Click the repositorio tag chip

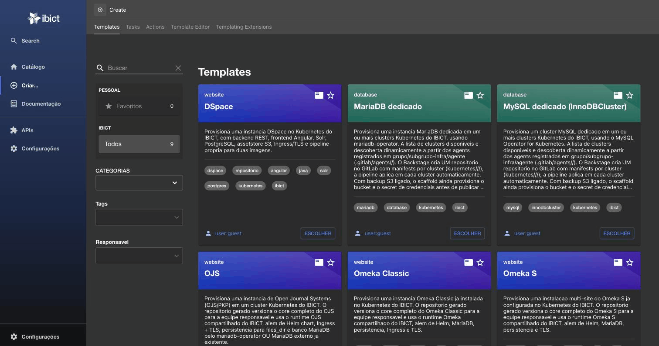247,170
